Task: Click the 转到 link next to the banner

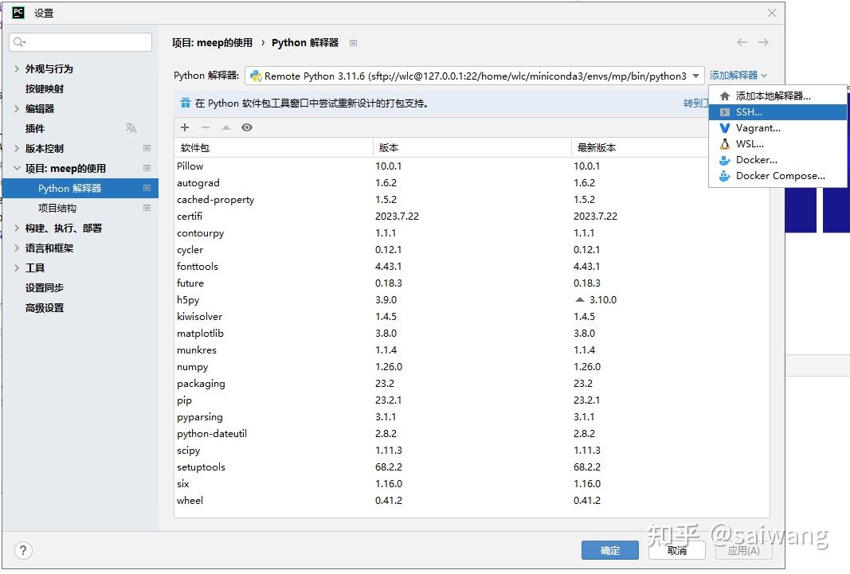Action: (x=692, y=102)
